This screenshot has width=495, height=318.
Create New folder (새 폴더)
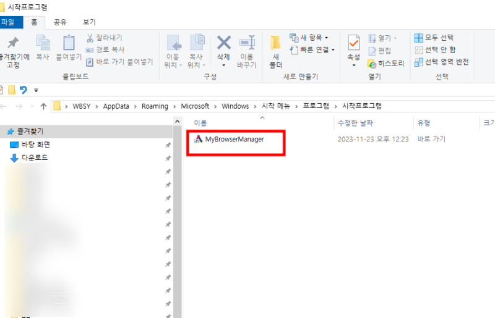[275, 51]
